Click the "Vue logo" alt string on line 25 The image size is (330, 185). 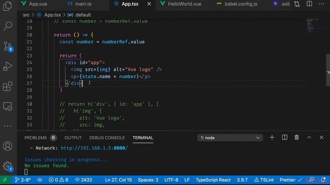pyautogui.click(x=139, y=69)
